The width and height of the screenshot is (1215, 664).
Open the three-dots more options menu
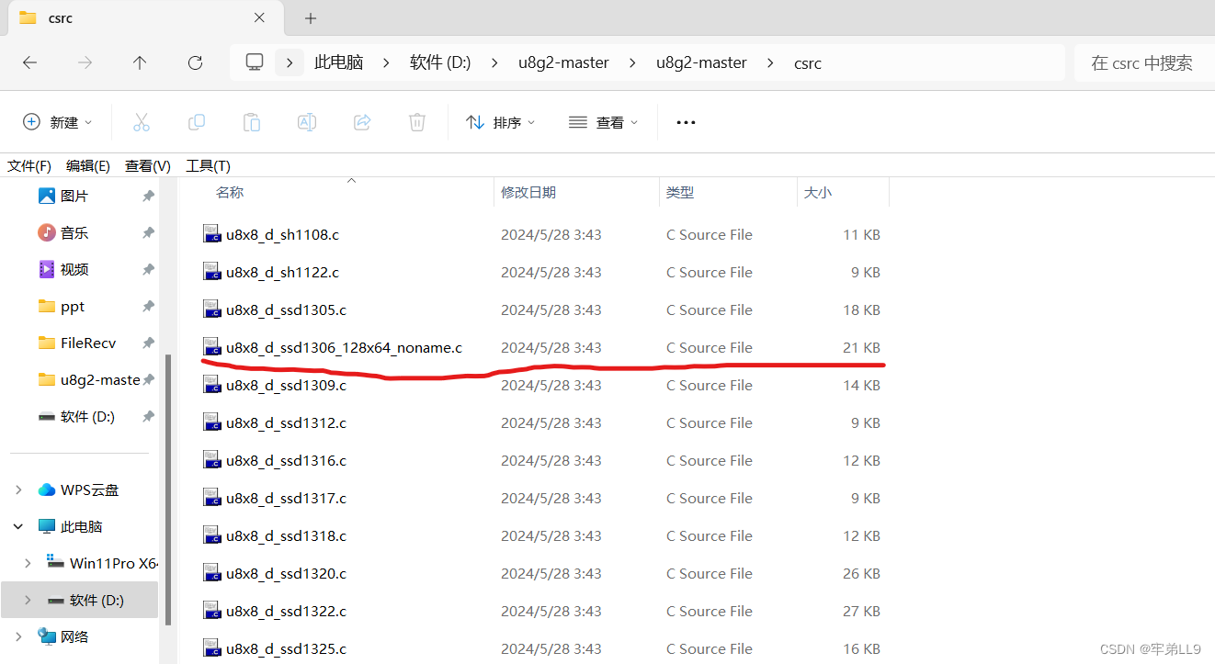(x=686, y=122)
